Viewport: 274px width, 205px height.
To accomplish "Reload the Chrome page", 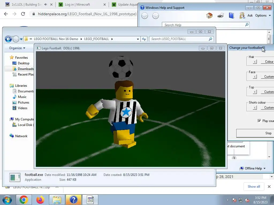I will (x=23, y=14).
